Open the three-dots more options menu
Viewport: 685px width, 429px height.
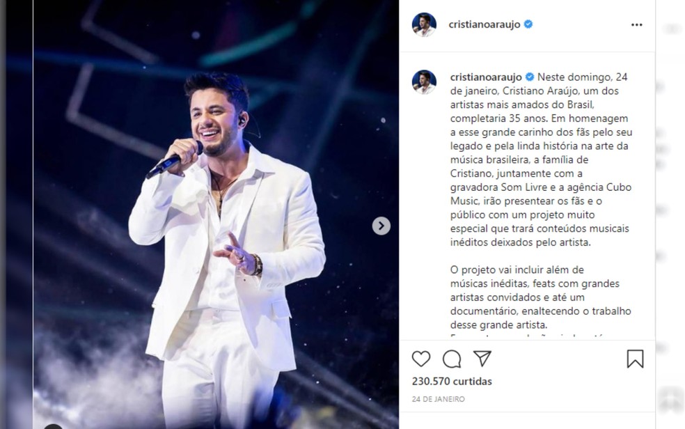click(x=637, y=25)
